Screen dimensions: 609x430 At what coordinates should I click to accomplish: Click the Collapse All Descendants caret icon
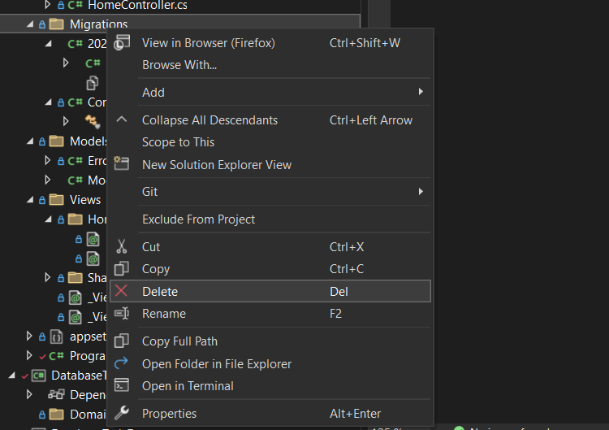coord(122,119)
